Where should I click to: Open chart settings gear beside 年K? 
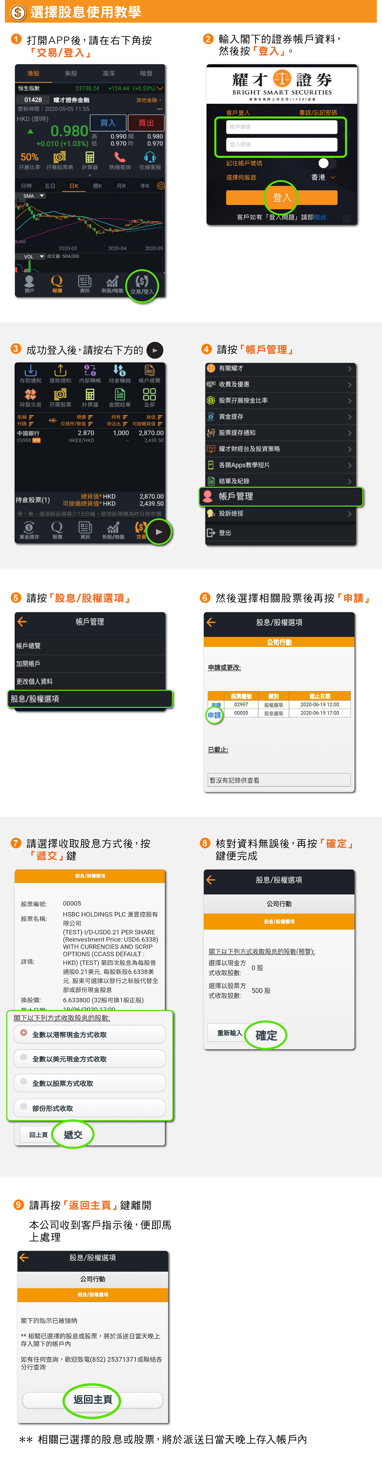(x=161, y=186)
